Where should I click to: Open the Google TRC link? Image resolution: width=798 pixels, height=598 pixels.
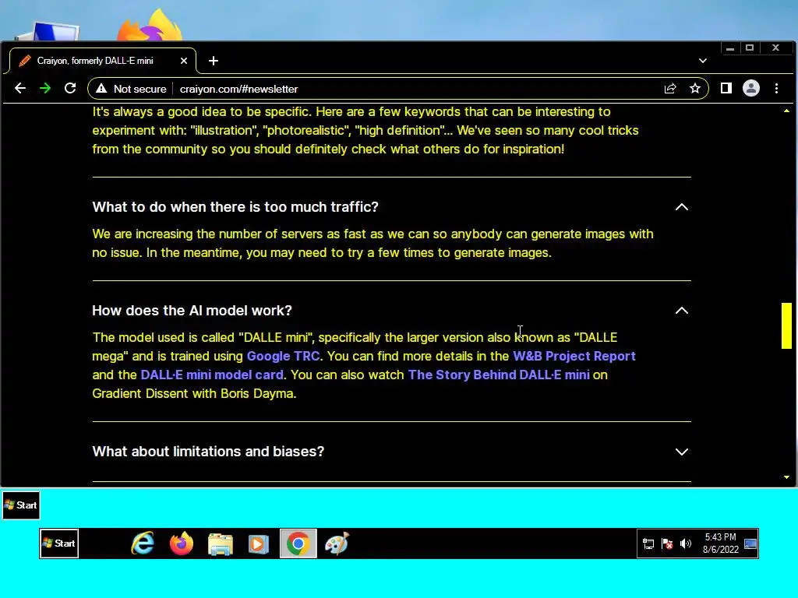coord(284,356)
